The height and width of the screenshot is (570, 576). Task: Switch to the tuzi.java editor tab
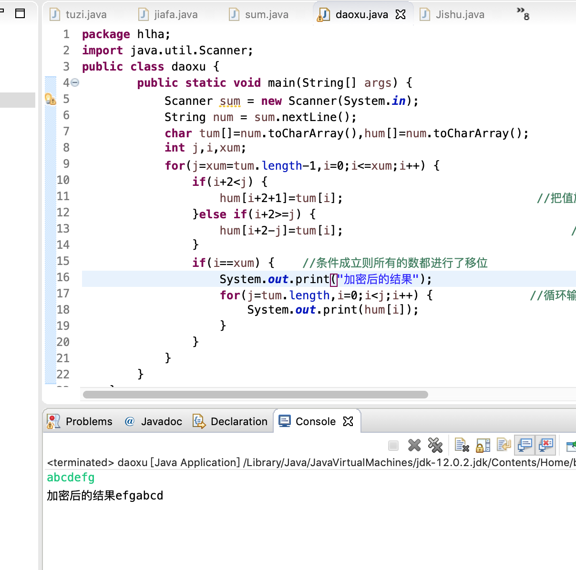(86, 15)
